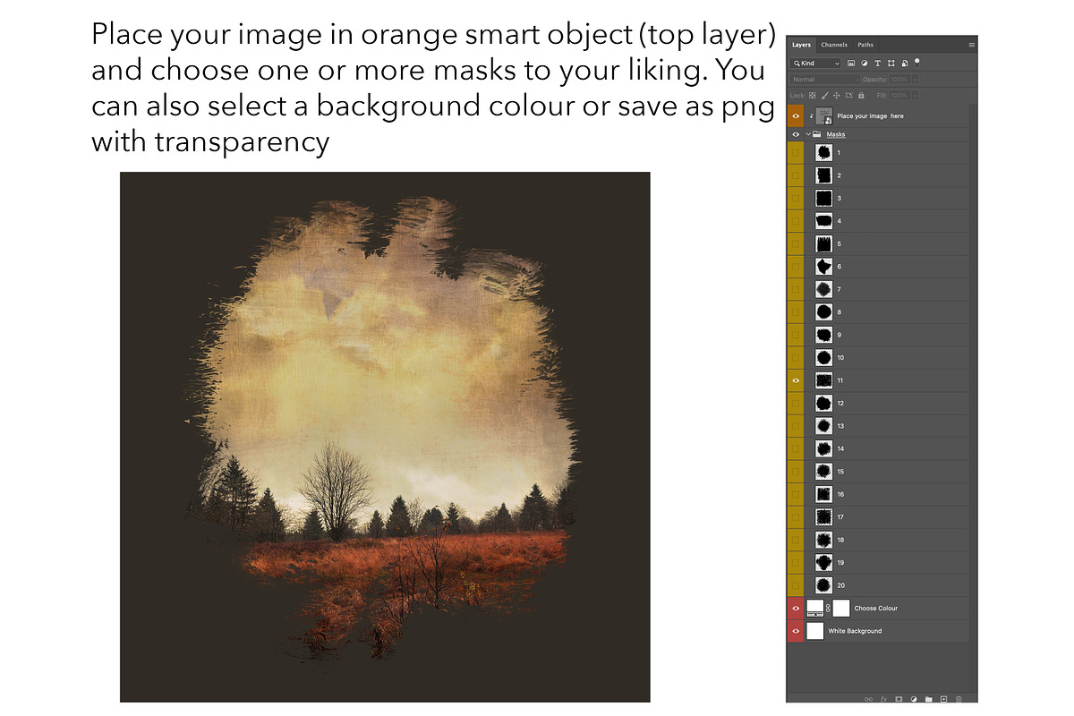Select the Choose Colour layer name
The height and width of the screenshot is (716, 1074).
pyautogui.click(x=875, y=609)
